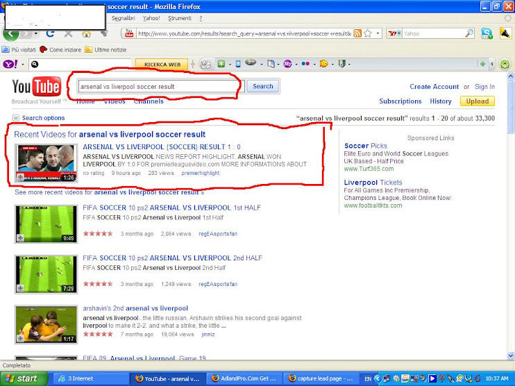
Task: Open the Ultime notizie feed bookmark
Action: tap(105, 49)
